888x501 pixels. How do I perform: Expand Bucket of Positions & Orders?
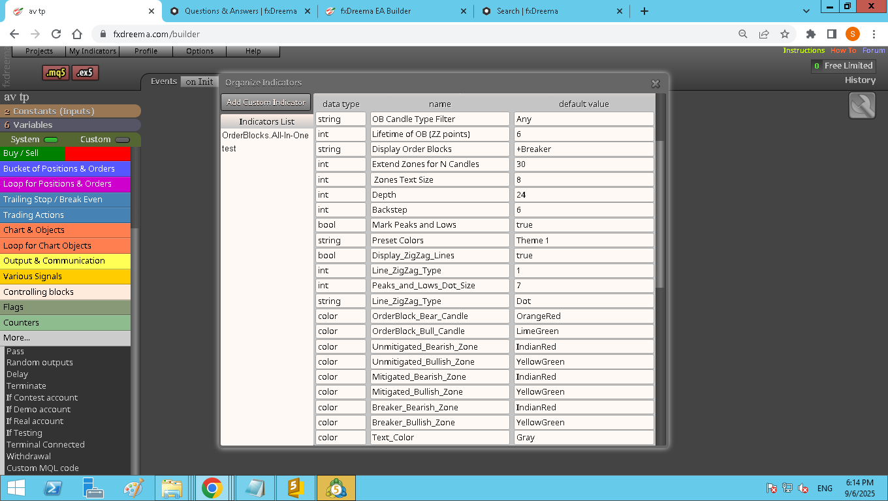pyautogui.click(x=65, y=168)
